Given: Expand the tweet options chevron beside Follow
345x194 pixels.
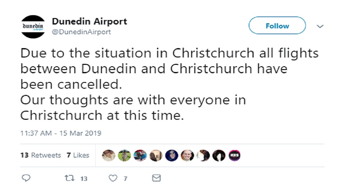Looking at the screenshot, I should (x=320, y=26).
